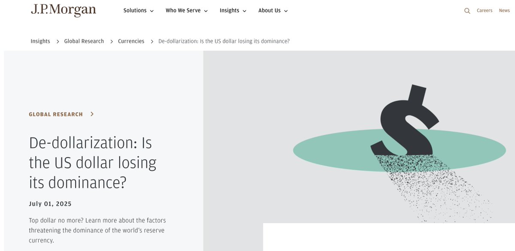Viewport: 515px width, 251px height.
Task: Click the arrow beside GLOBAL RESEARCH
Action: coord(92,114)
